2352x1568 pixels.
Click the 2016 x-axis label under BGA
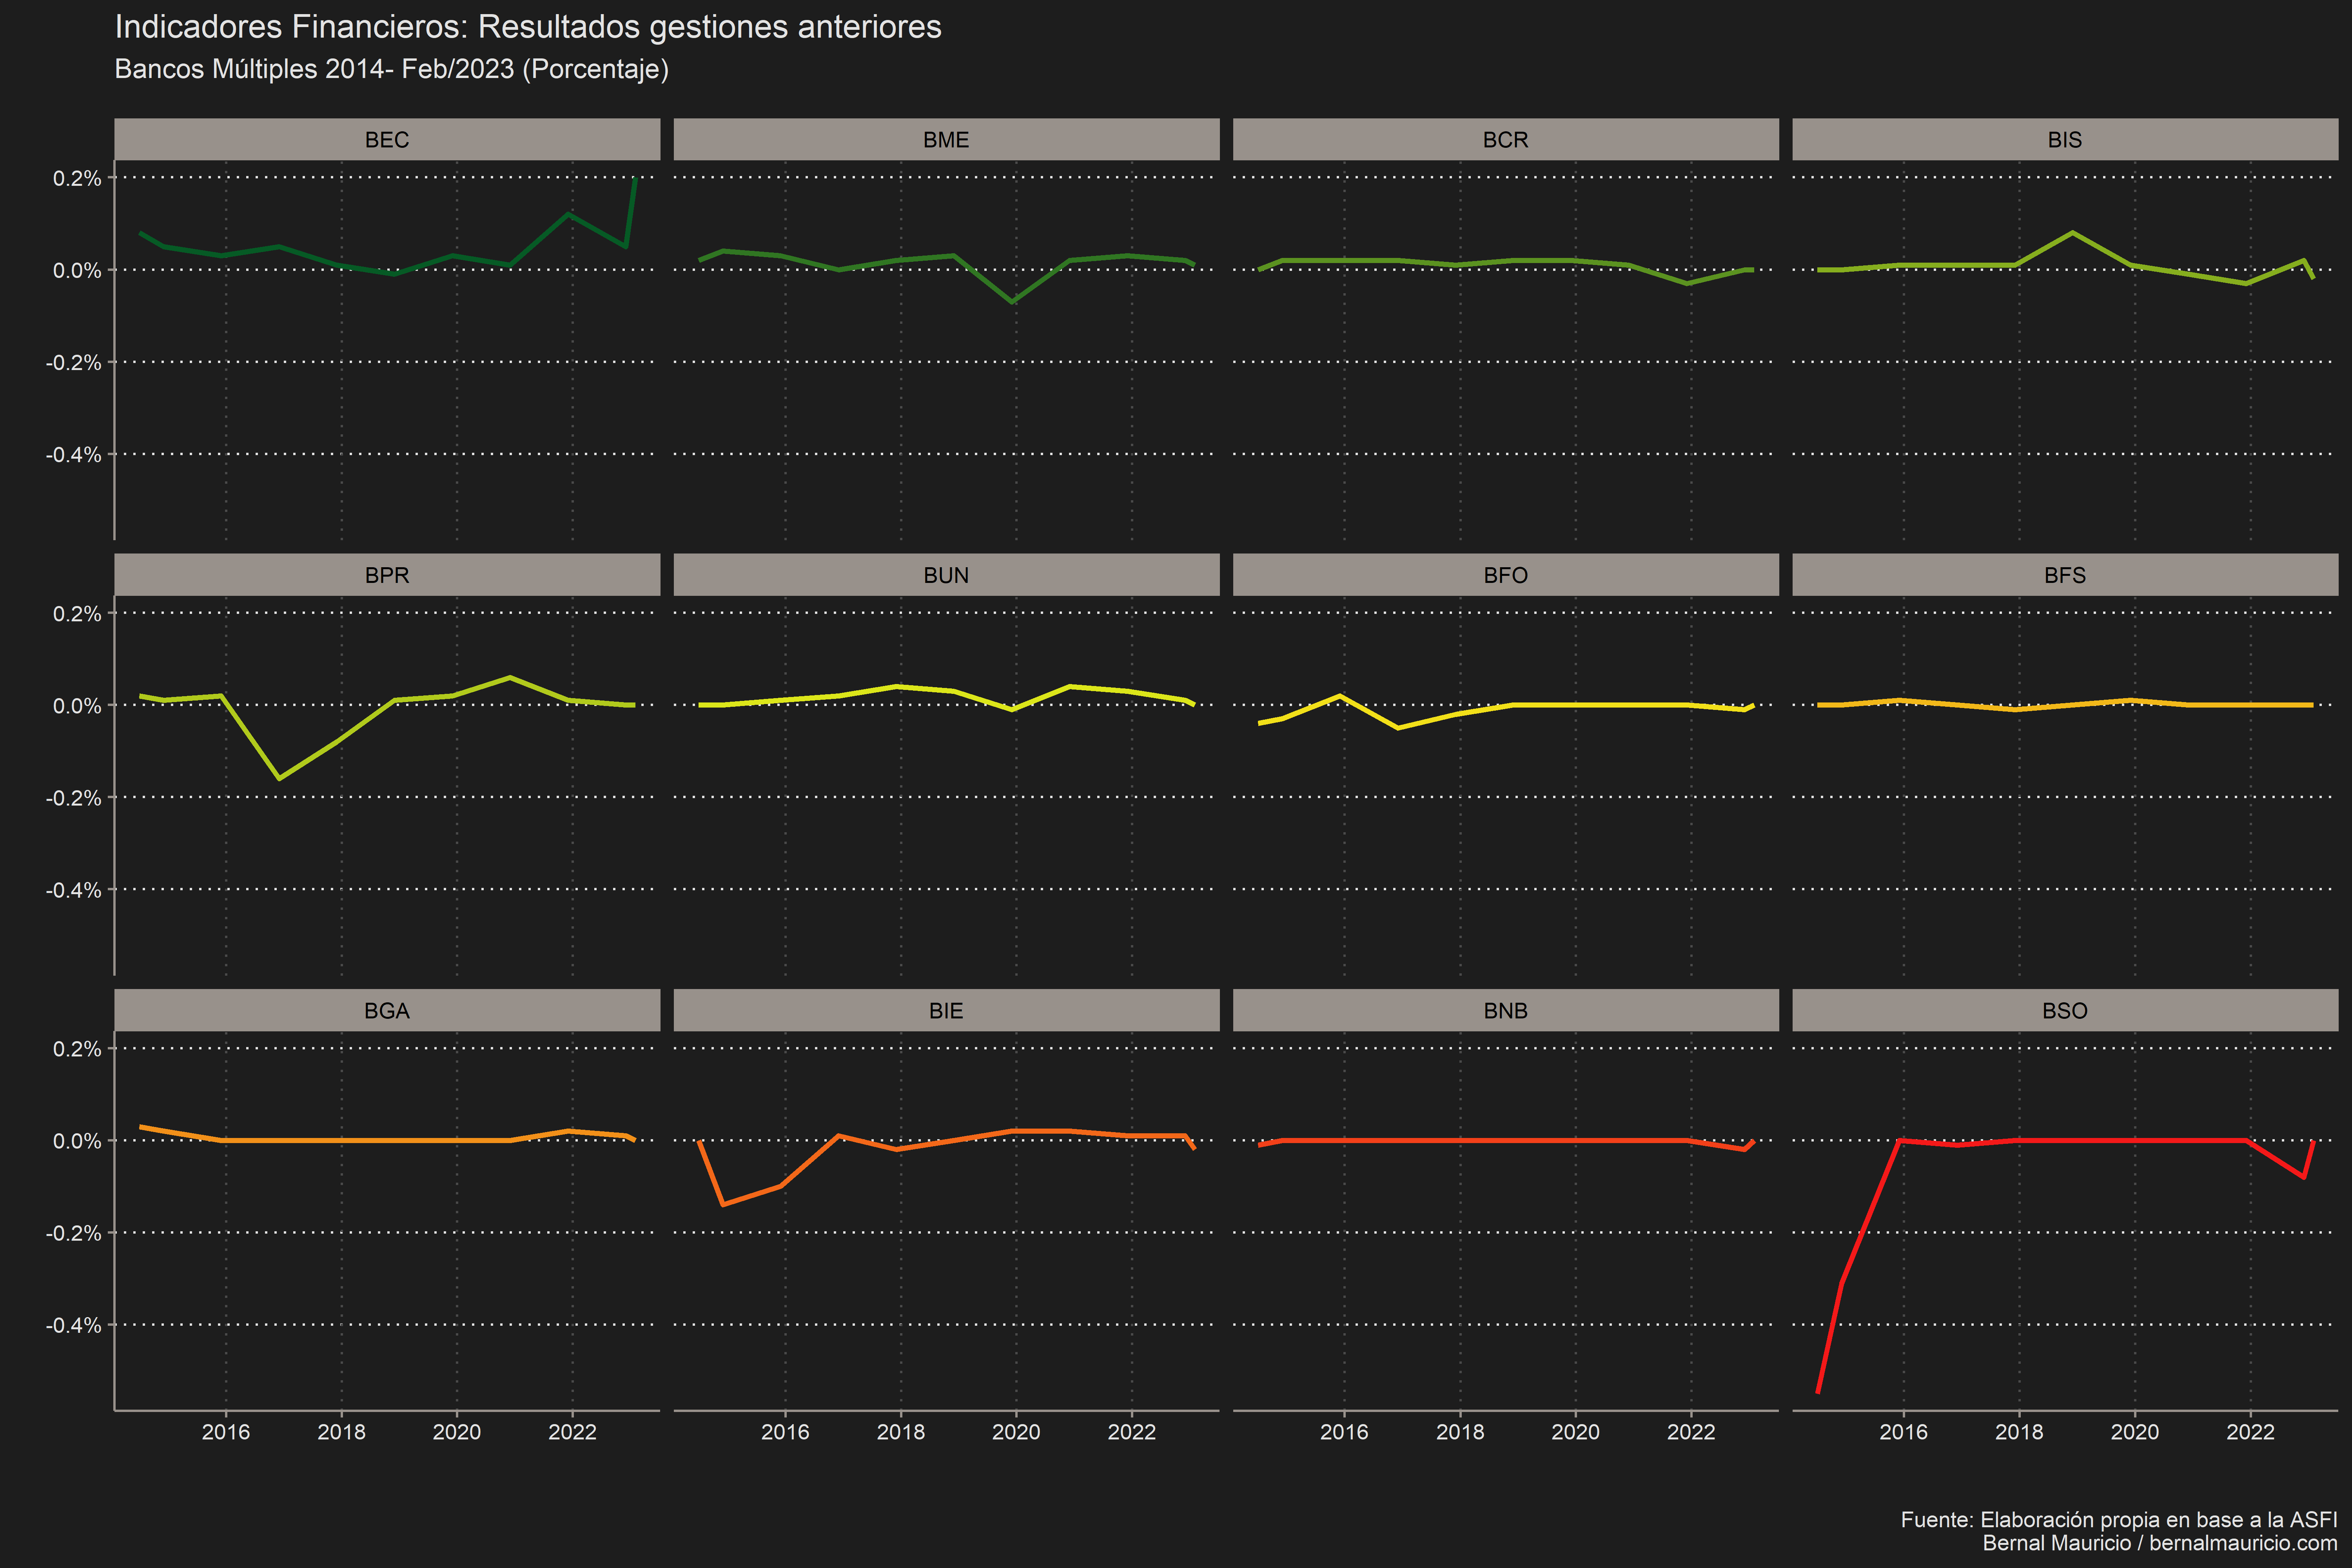click(226, 1432)
